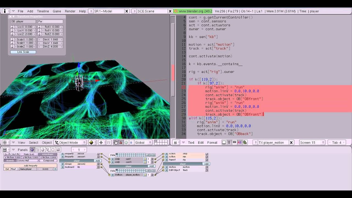Open the SR:1-Model screen selector
Viewport: 352px width, 198px height.
pos(90,11)
